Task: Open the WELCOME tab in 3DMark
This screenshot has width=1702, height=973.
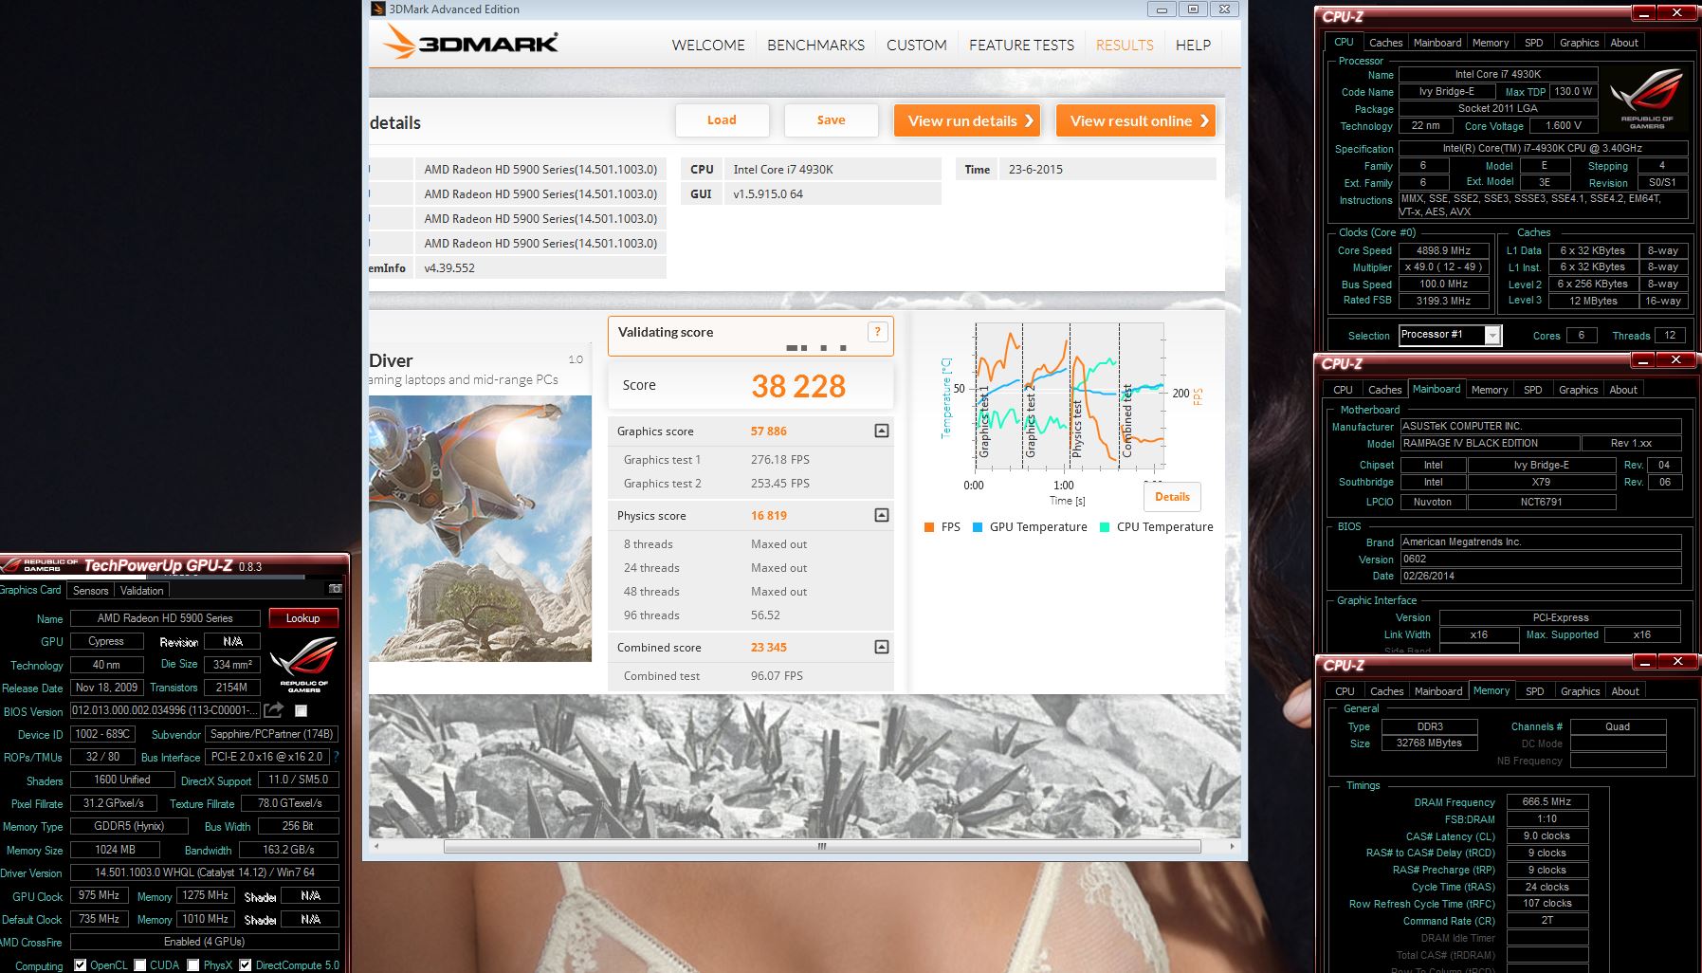Action: [x=708, y=45]
